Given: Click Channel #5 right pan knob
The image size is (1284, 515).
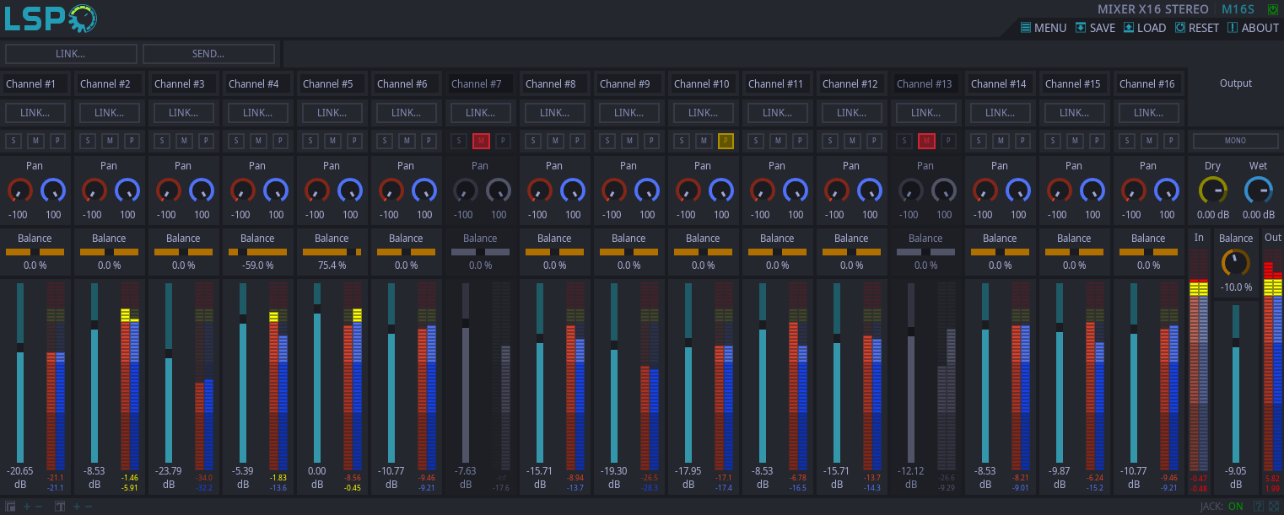Looking at the screenshot, I should pyautogui.click(x=349, y=191).
